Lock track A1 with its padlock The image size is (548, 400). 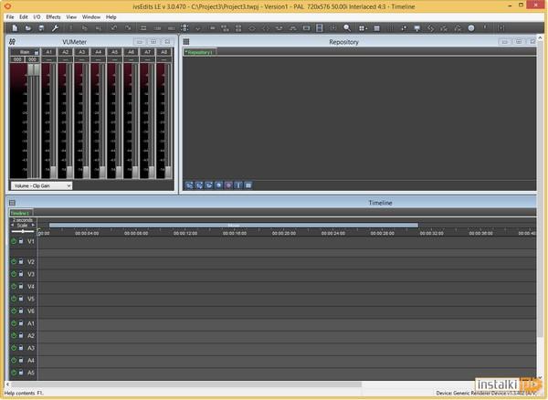(x=21, y=323)
